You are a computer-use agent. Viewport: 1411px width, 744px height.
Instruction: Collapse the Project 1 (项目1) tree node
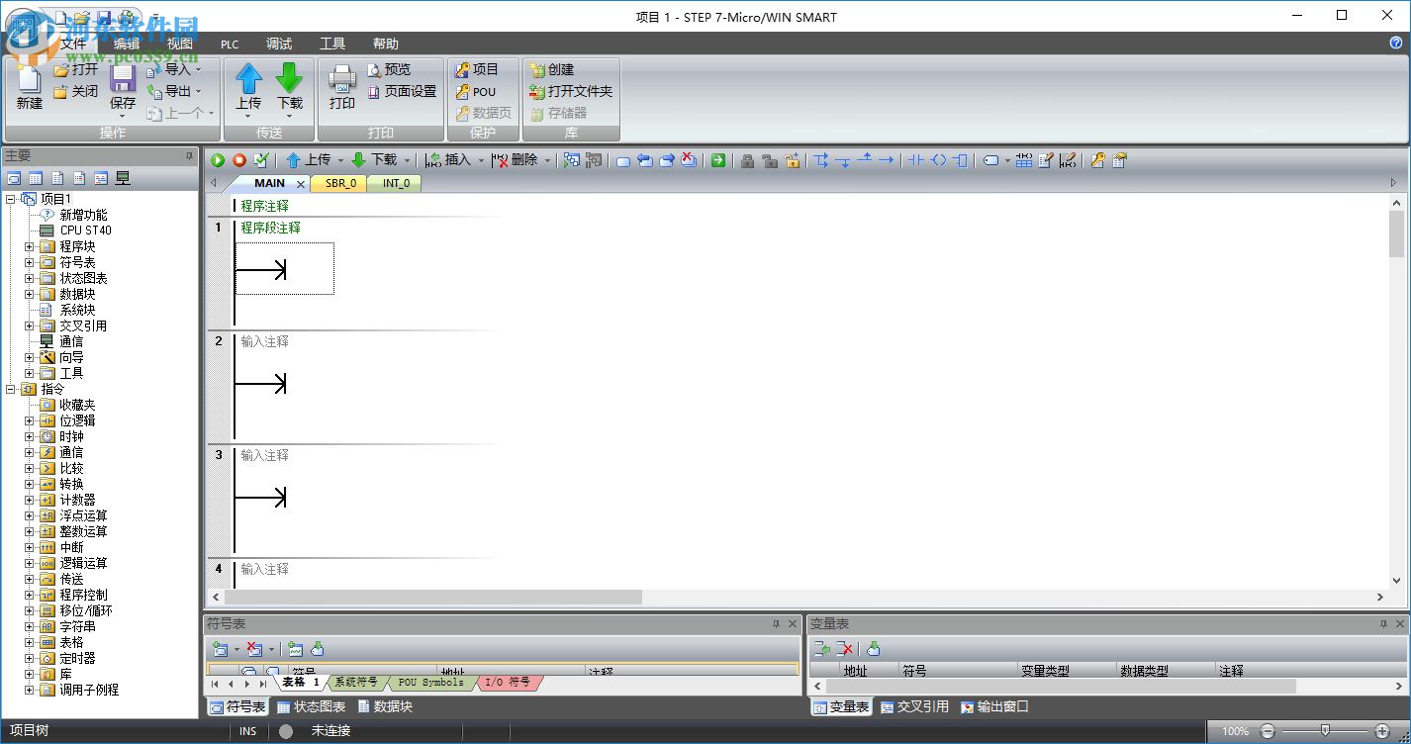tap(11, 199)
